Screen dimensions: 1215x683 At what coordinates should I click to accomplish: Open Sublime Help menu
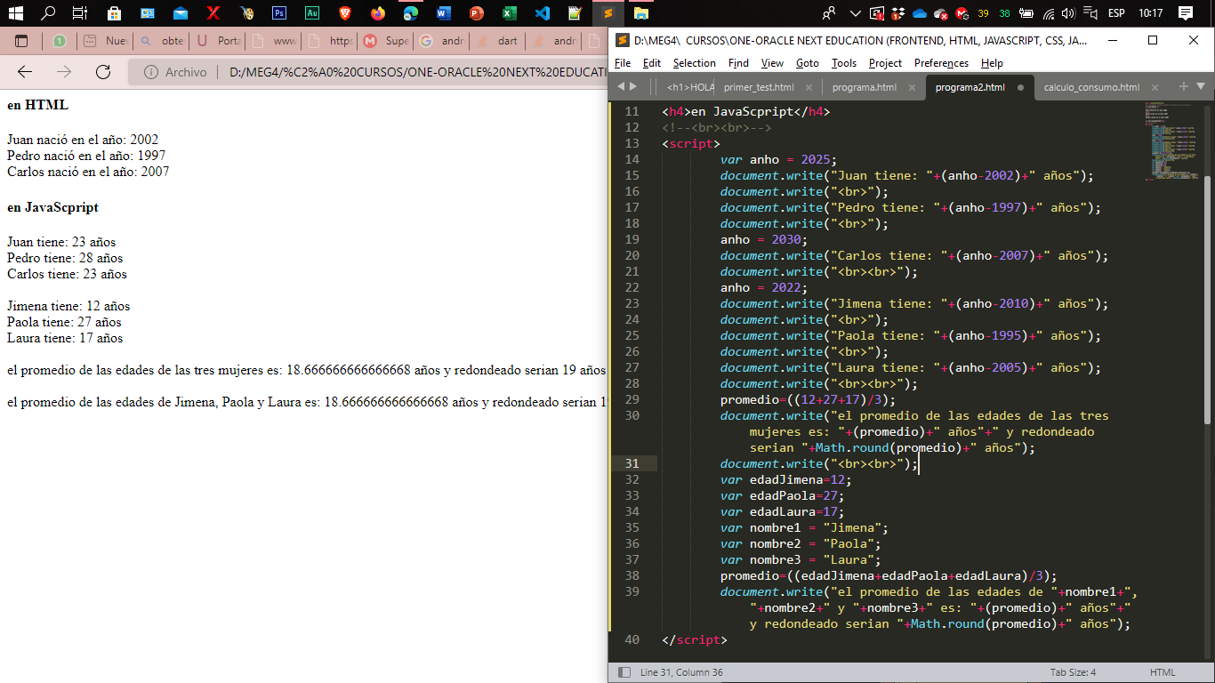pos(992,63)
